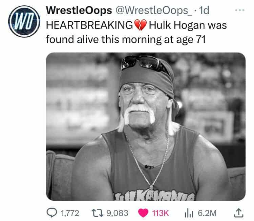
Task: Open the tweet via 1d timestamp
Action: pos(204,11)
